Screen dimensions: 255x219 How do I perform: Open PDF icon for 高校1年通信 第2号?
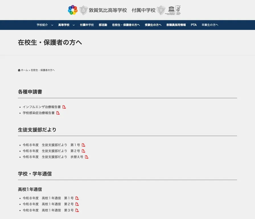tap(77, 204)
